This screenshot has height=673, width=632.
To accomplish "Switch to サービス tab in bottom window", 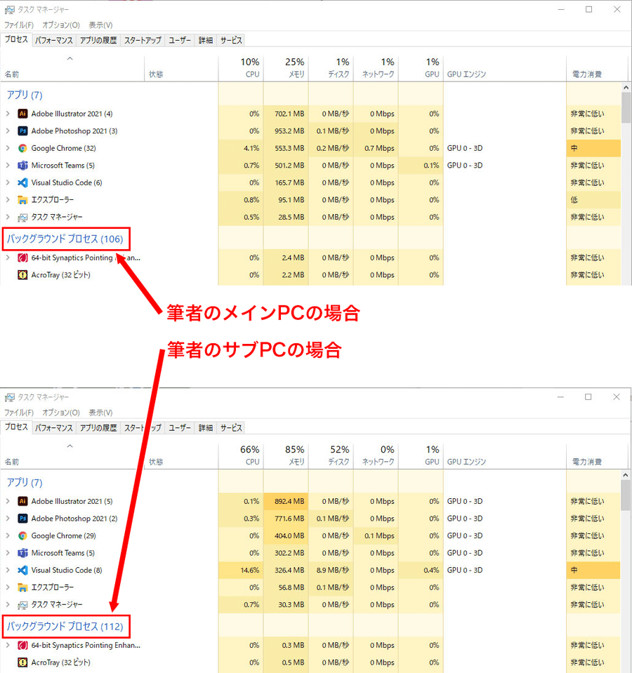I will 231,428.
